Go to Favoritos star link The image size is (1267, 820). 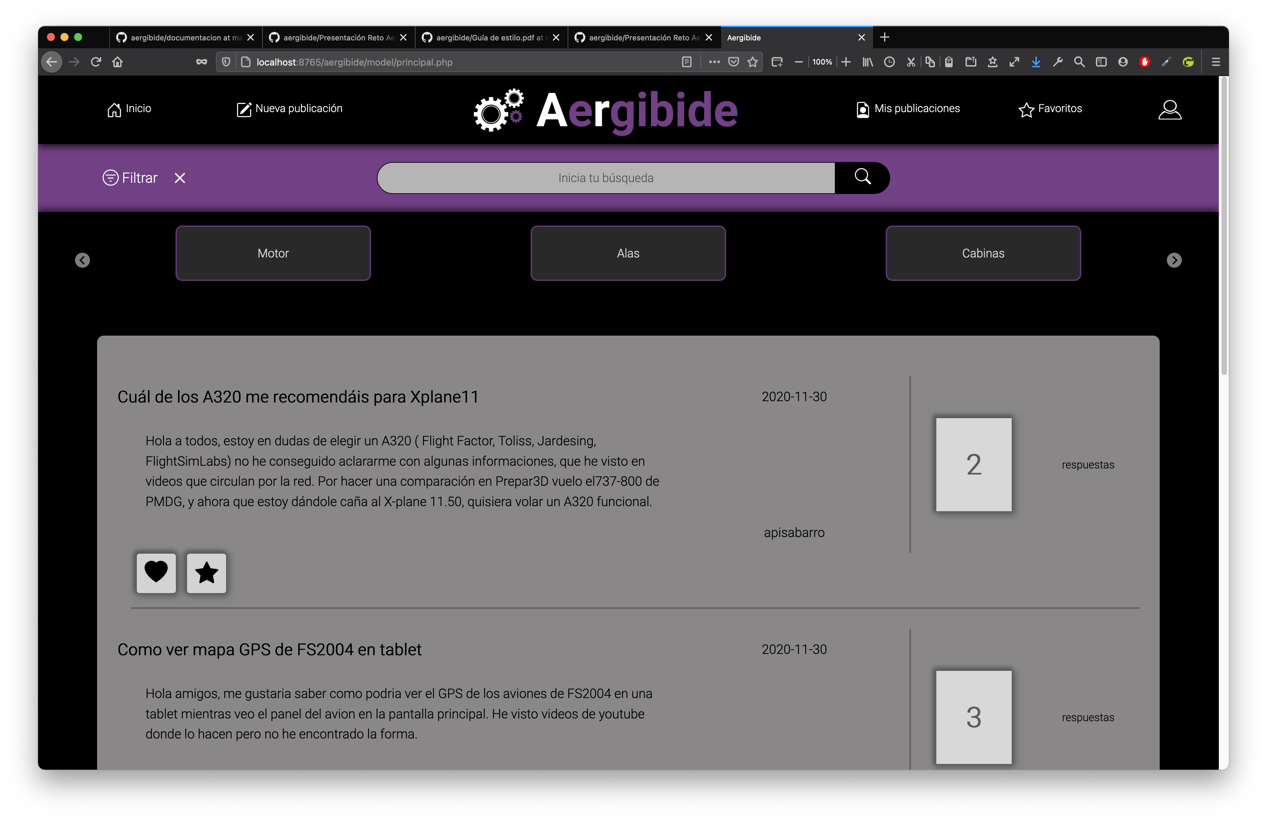[x=1050, y=109]
